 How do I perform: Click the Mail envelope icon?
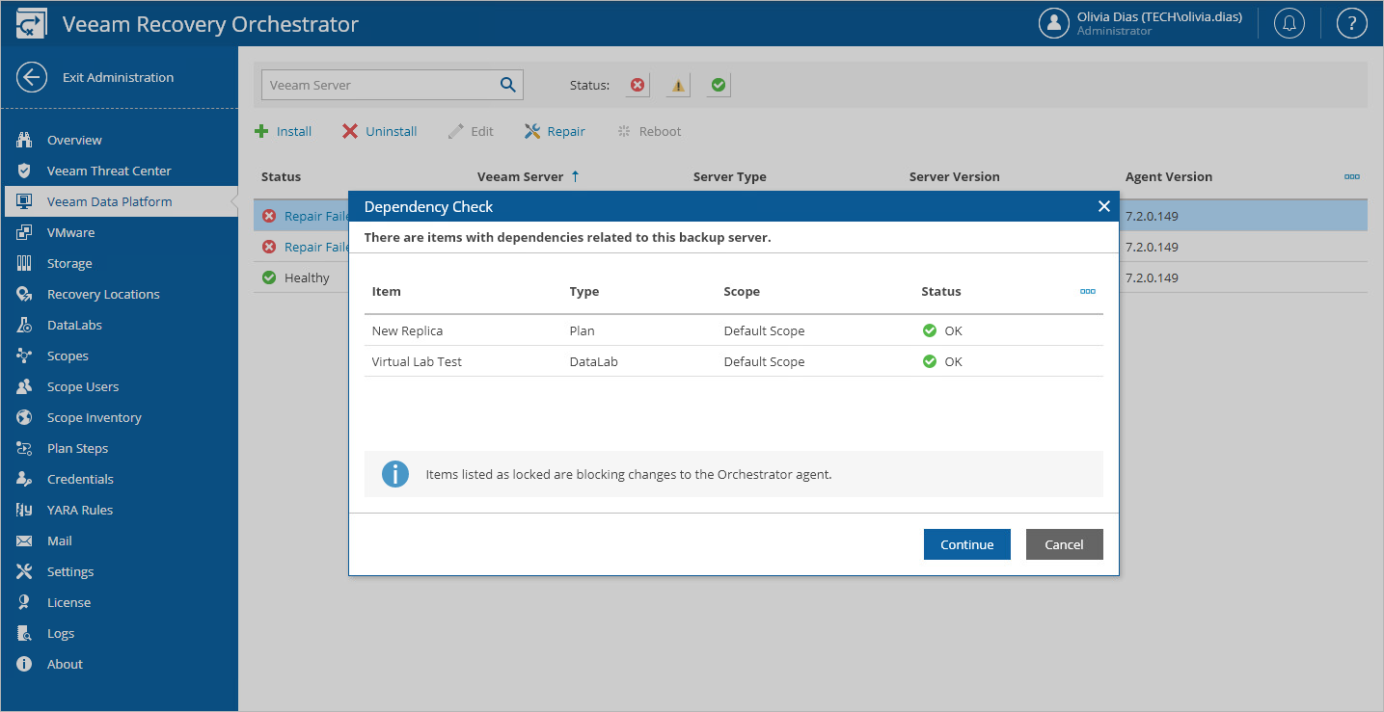[25, 541]
